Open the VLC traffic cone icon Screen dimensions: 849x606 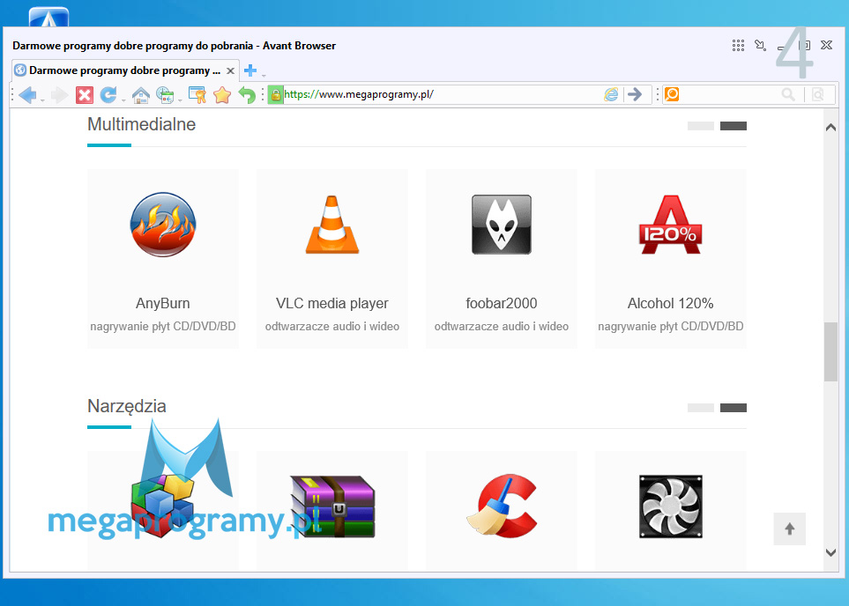coord(331,225)
